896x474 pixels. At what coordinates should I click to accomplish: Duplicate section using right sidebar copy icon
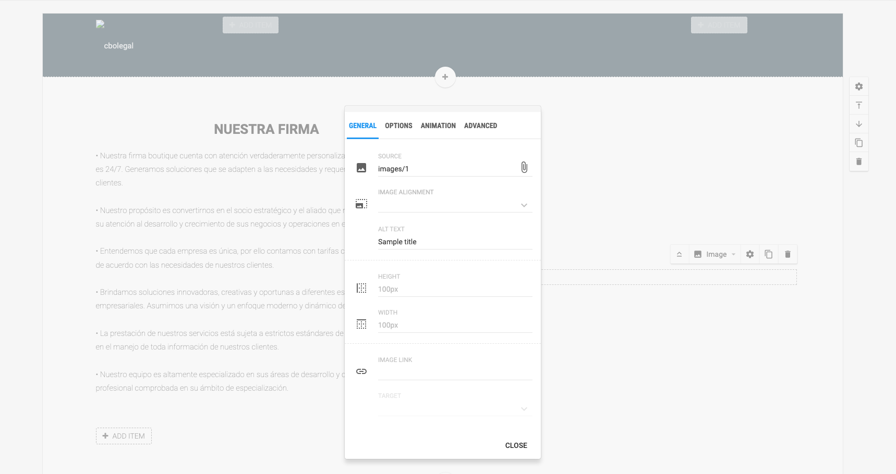tap(859, 143)
